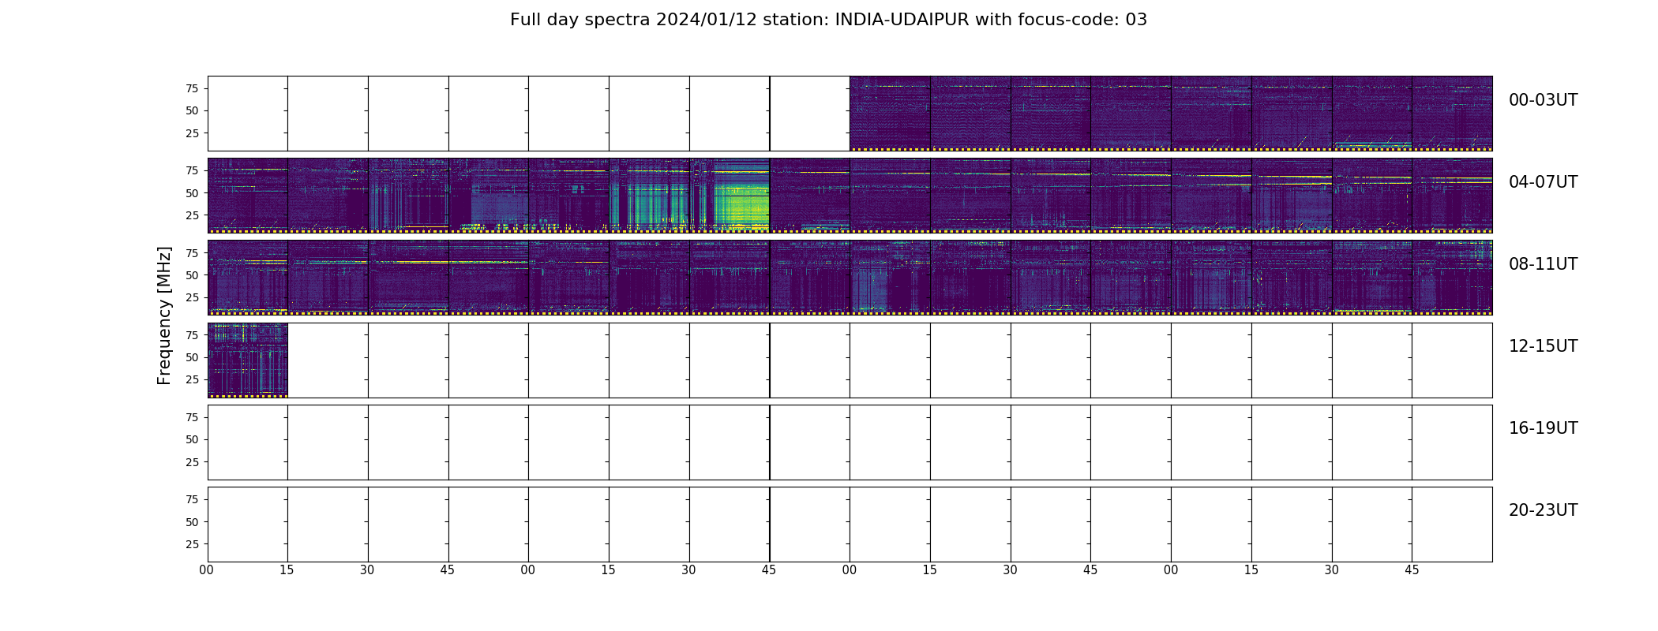Select the 75 tick label of the 04-07UT row

point(192,170)
